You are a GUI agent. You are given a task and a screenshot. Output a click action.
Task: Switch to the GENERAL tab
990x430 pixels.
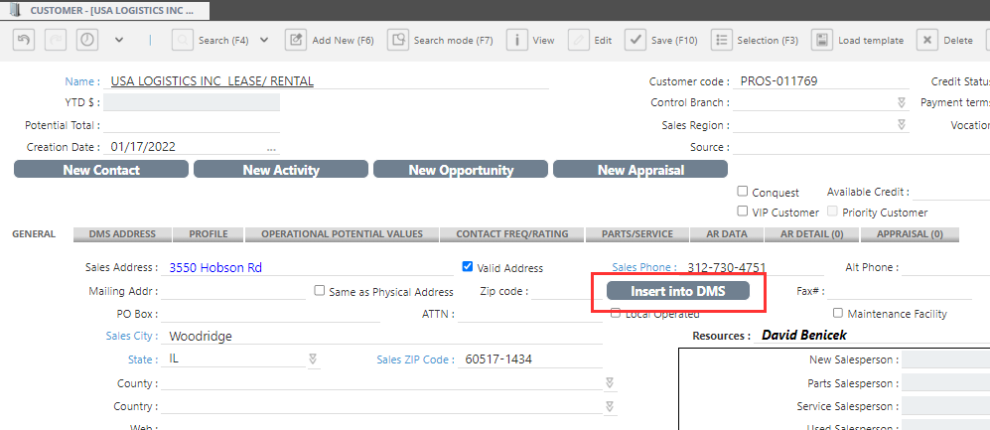click(x=34, y=233)
